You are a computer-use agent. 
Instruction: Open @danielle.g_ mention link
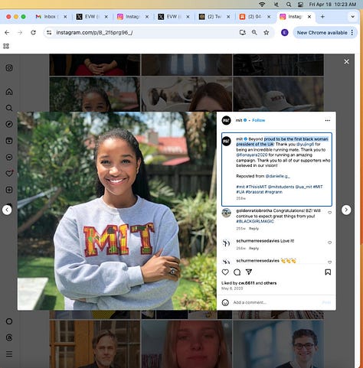278,176
